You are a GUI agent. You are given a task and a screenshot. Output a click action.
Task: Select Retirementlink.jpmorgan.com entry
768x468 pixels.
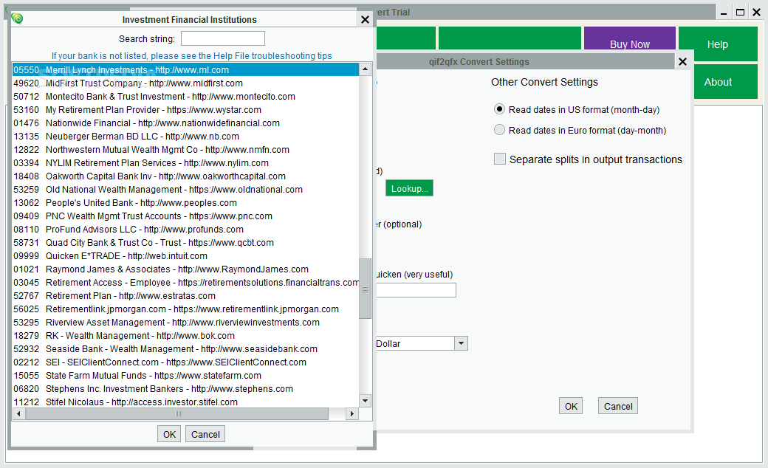185,309
